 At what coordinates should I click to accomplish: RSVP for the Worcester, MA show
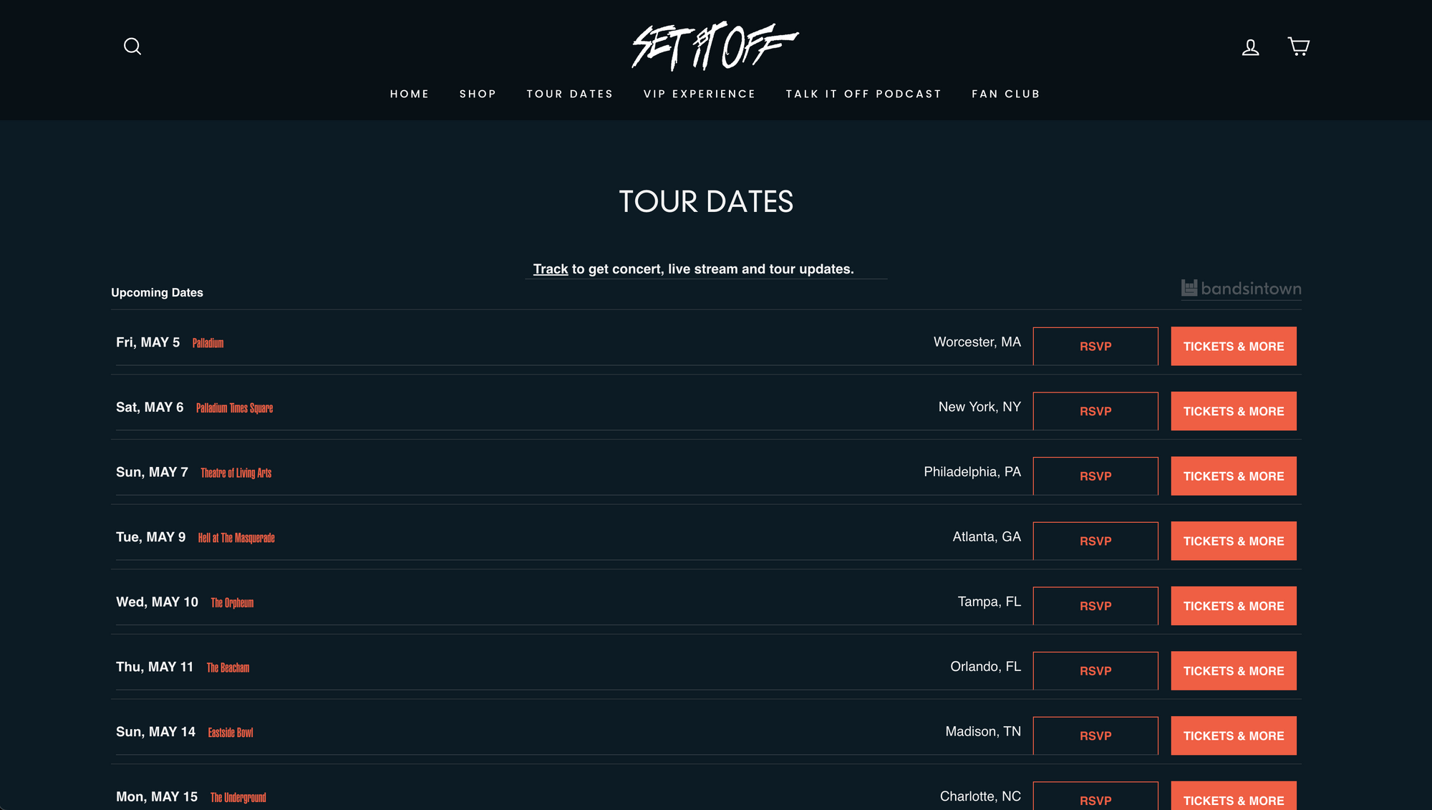1095,347
